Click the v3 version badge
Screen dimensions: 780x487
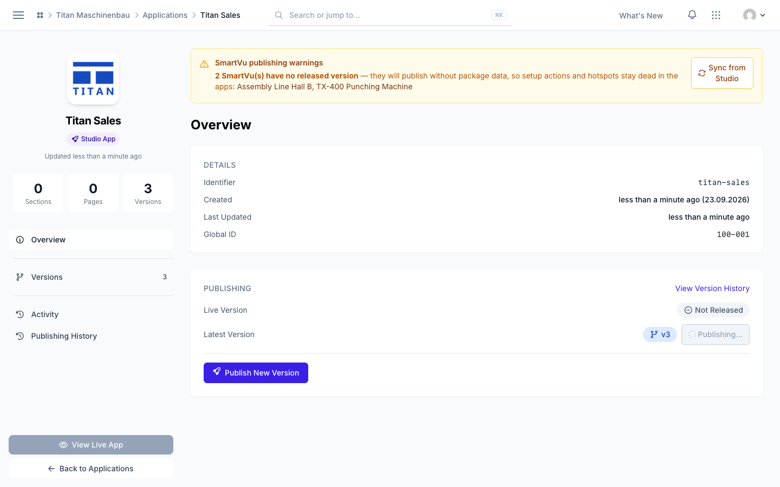660,334
